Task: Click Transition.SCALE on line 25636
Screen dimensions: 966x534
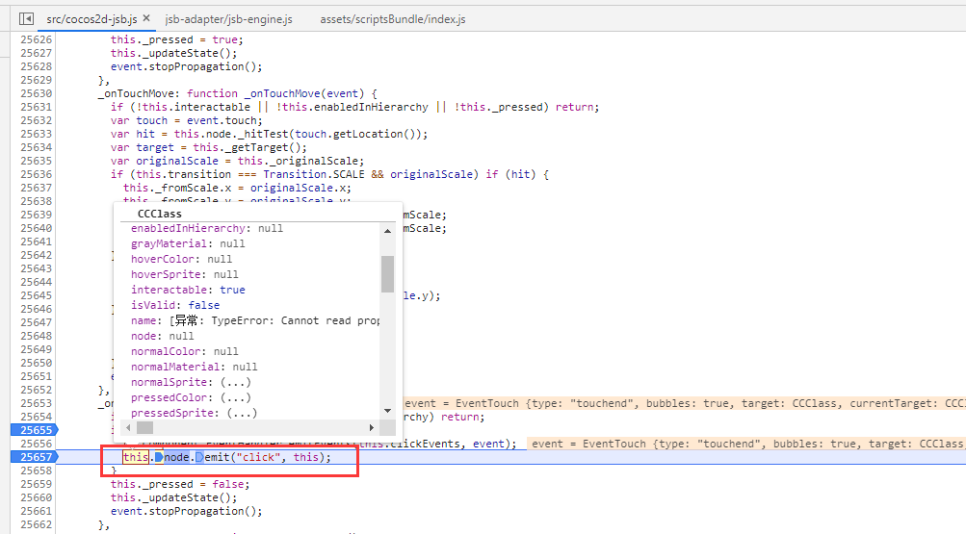Action: (314, 174)
